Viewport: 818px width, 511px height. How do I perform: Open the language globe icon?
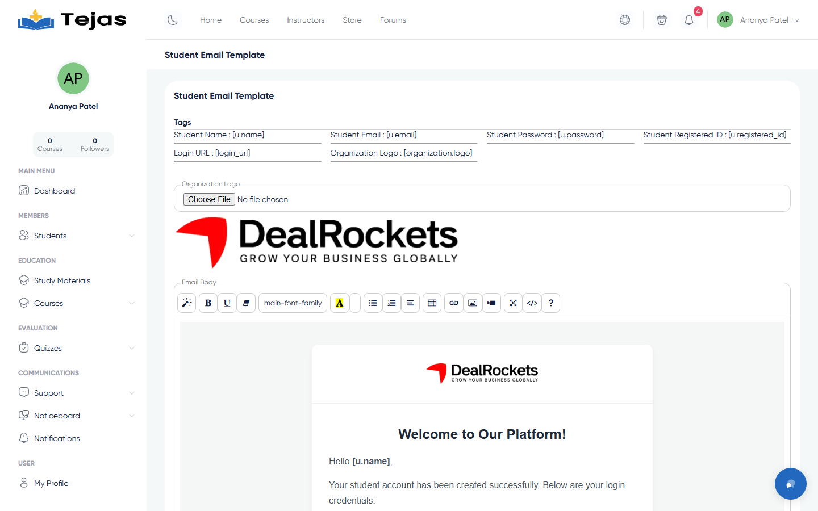coord(625,20)
